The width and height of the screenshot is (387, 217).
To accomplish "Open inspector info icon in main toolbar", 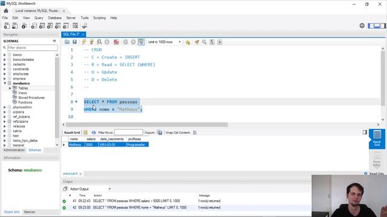I will click(24, 25).
